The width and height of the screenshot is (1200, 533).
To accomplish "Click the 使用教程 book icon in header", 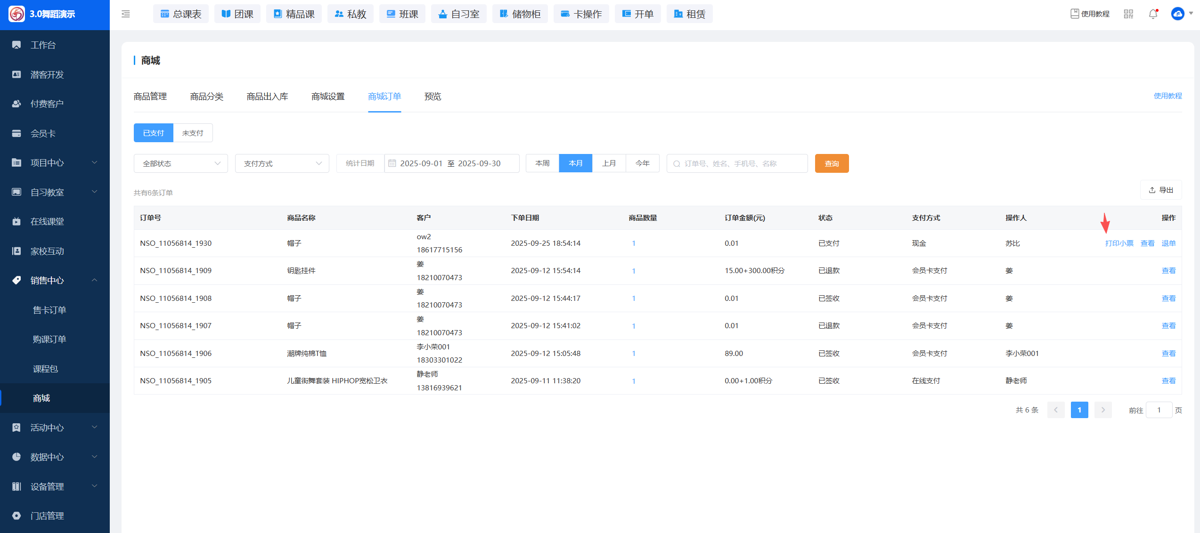I will pyautogui.click(x=1075, y=14).
